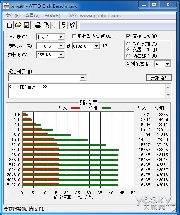Save results with the floppy disk icon
The height and width of the screenshot is (215, 180).
[x=26, y=25]
